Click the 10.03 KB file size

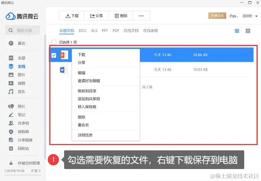[200, 70]
